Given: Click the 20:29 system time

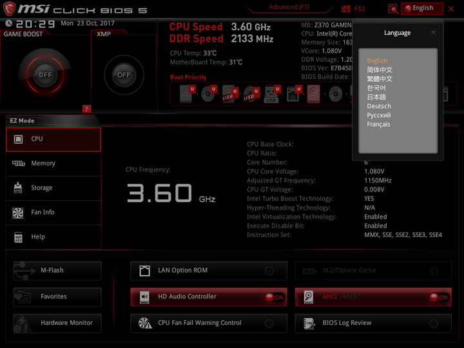Looking at the screenshot, I should click(x=35, y=24).
